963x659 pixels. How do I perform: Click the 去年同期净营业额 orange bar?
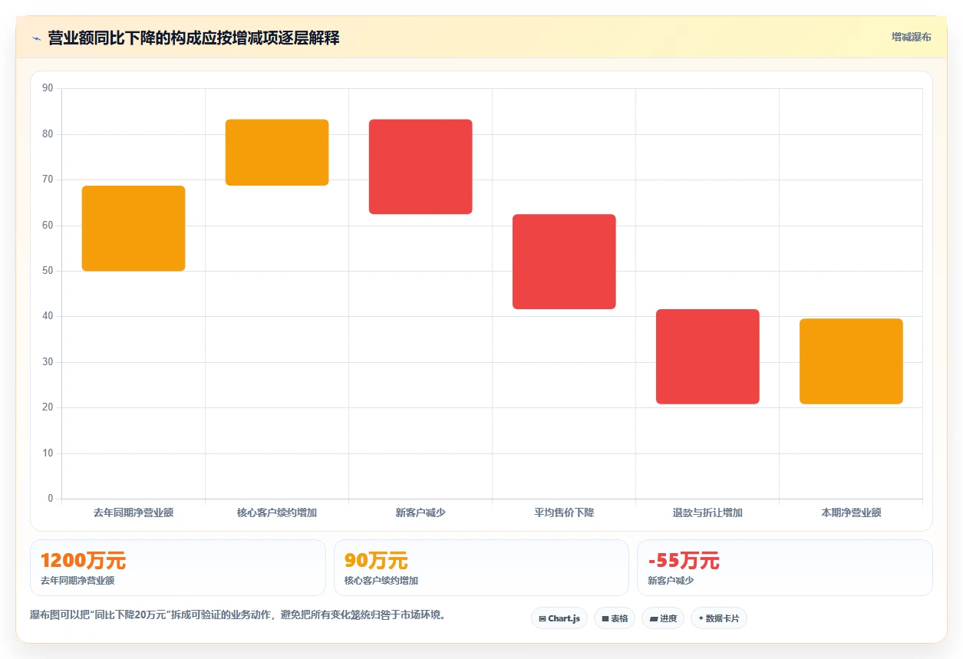[x=134, y=228]
